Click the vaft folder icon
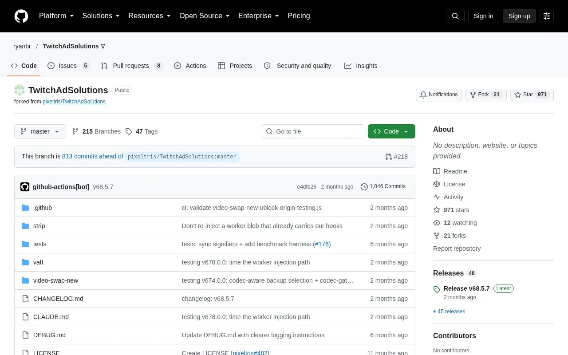 coord(25,262)
